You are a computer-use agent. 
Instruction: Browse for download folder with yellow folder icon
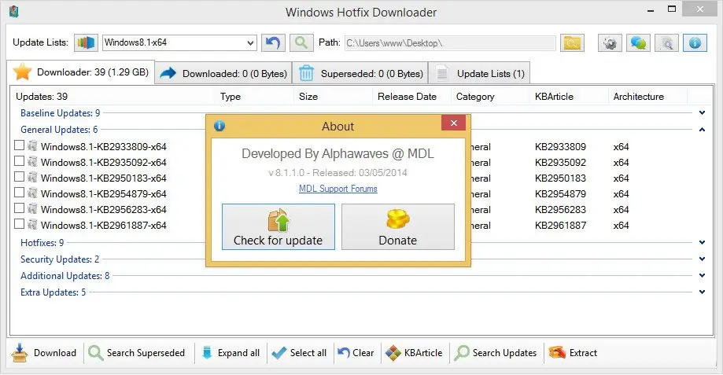click(572, 42)
